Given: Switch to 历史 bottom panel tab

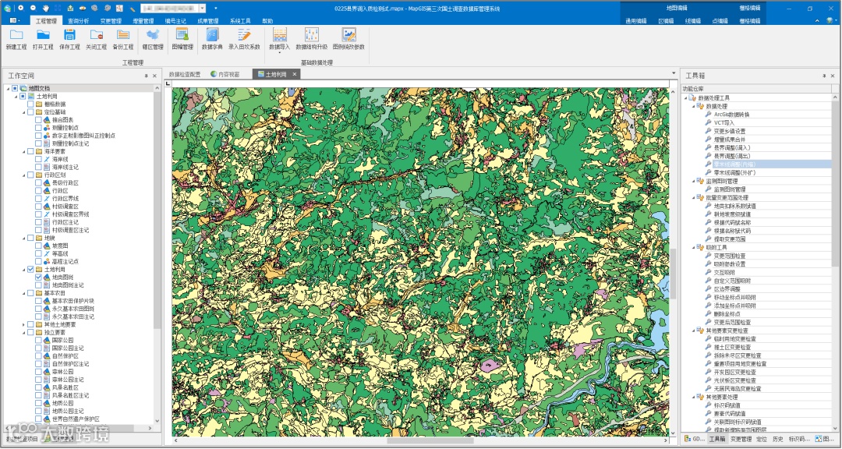Looking at the screenshot, I should 777,440.
